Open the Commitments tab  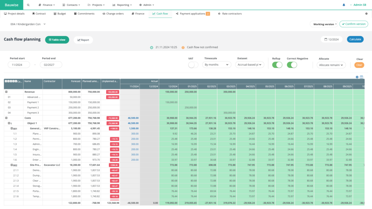(84, 14)
